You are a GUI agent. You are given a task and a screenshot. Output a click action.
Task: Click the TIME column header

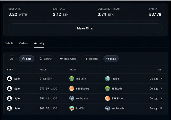point(158,70)
